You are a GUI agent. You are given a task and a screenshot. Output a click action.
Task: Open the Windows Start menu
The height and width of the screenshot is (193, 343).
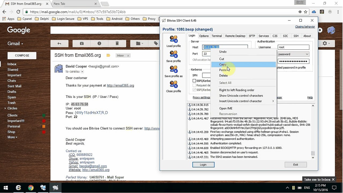click(6, 188)
